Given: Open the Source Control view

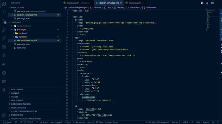Looking at the screenshot, I should [4, 21].
